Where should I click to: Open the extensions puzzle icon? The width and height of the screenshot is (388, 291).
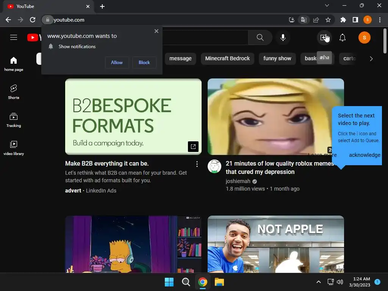tap(343, 20)
